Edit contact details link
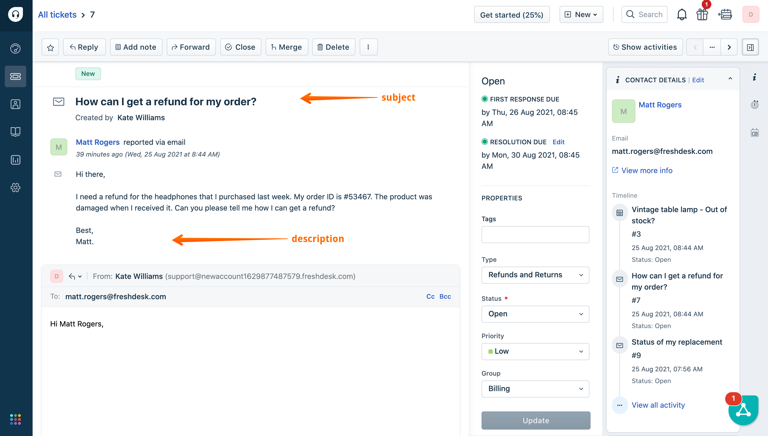Screen dimensions: 768x436 [x=698, y=80]
